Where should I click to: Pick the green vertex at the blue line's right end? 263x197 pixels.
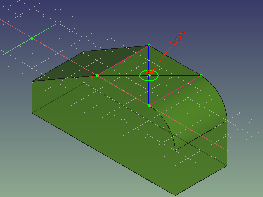point(201,75)
